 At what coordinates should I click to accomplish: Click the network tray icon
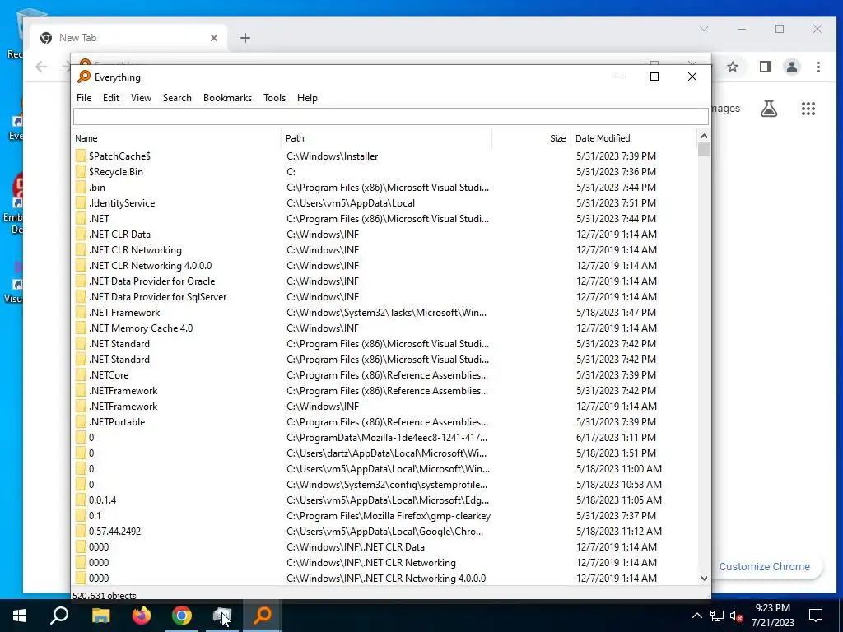(717, 616)
